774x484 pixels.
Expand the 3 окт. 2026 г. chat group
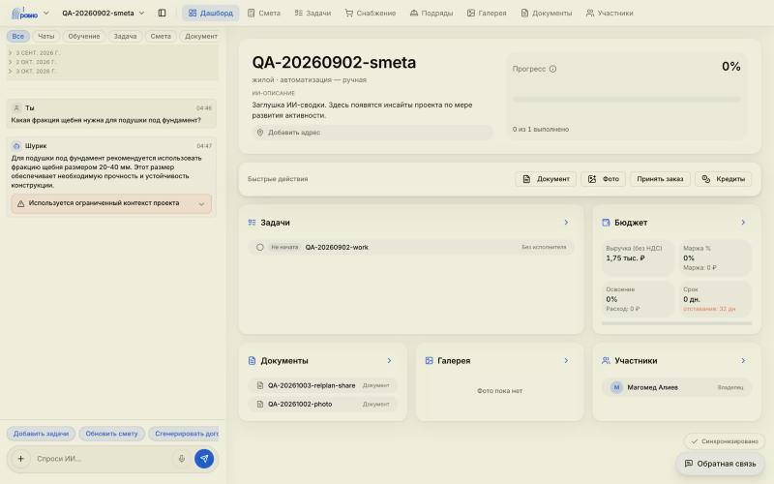click(33, 71)
